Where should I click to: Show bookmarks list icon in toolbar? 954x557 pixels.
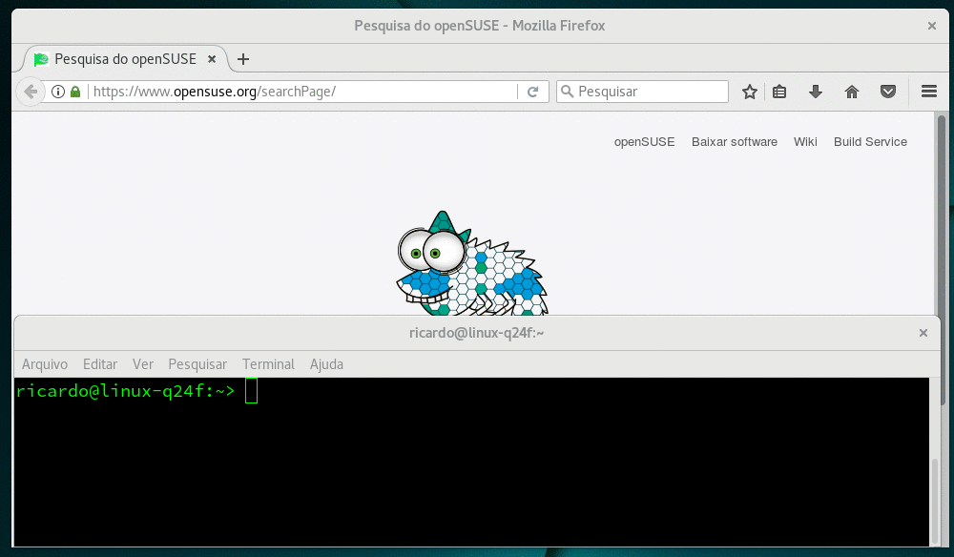tap(779, 92)
